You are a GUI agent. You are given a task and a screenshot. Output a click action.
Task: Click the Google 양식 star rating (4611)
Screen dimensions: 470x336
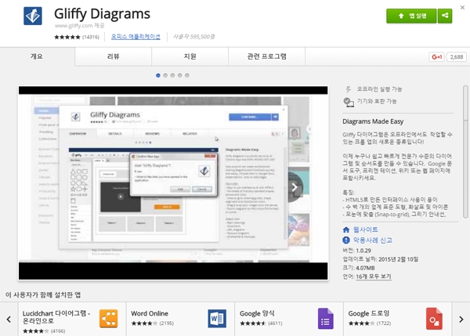[x=261, y=323]
